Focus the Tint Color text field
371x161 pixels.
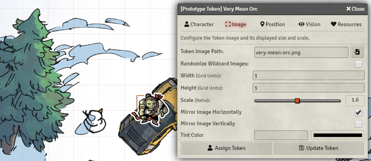click(281, 135)
